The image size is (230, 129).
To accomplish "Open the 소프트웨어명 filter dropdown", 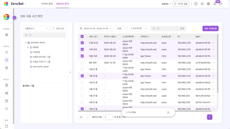I will tap(139, 28).
